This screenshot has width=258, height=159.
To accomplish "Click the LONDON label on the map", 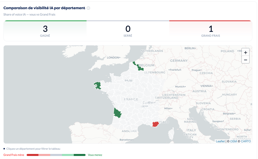I will click(113, 57).
